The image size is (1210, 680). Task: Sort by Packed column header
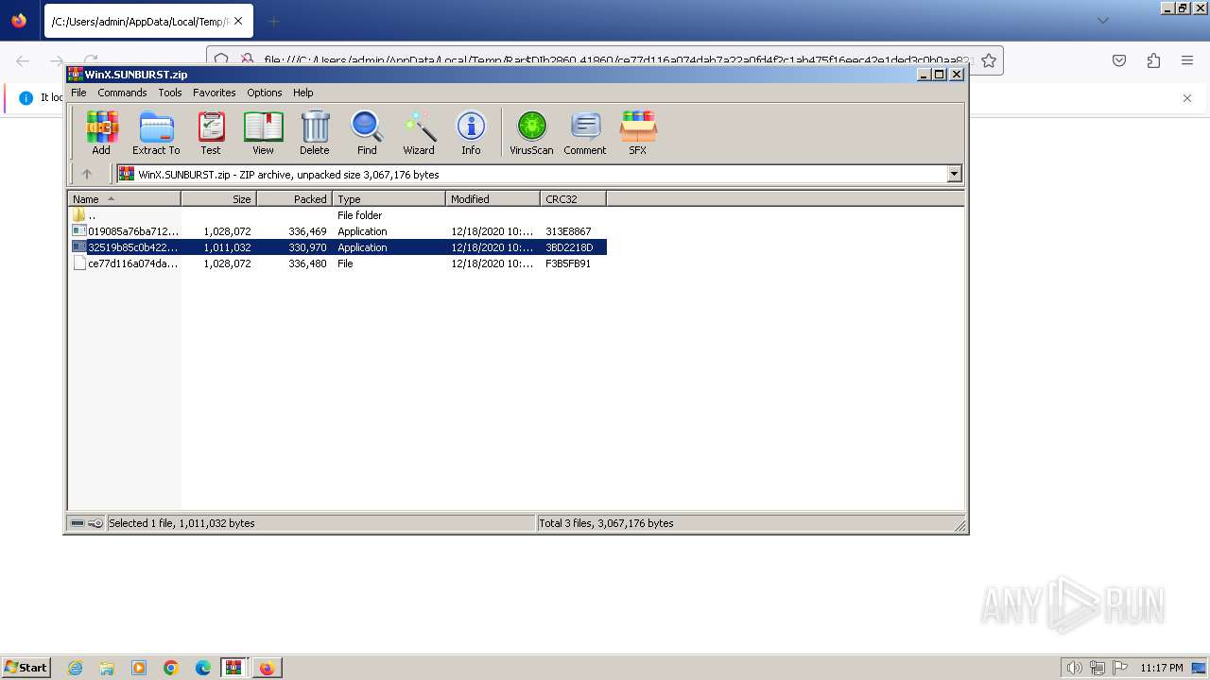pyautogui.click(x=294, y=198)
